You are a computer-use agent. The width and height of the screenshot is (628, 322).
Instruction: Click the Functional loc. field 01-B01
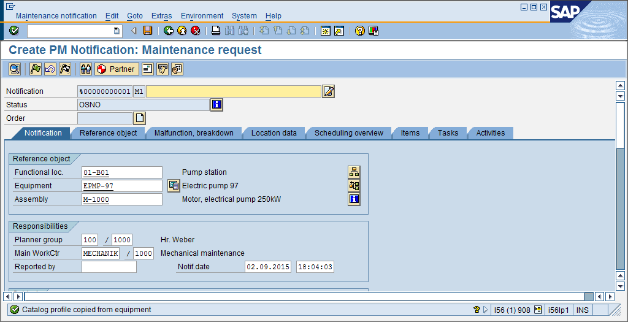pos(122,172)
